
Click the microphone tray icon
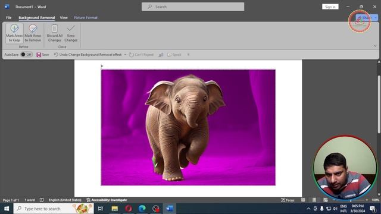coord(321,209)
